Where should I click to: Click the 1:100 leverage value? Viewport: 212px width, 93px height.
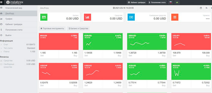33,52
